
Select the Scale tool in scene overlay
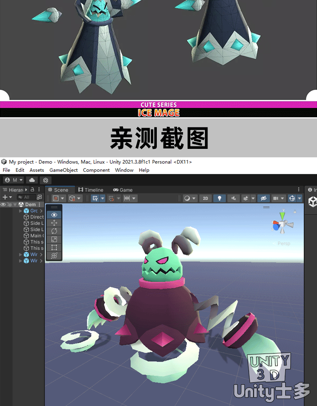(54, 239)
